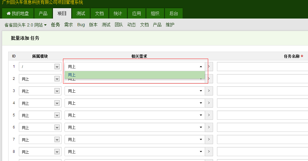Open the 动态 submenu link
The width and height of the screenshot is (308, 161).
[131, 25]
